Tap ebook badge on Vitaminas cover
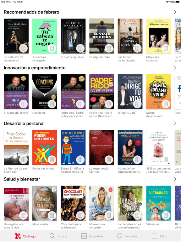Viewport: 181px width, 242px height. pos(166,216)
